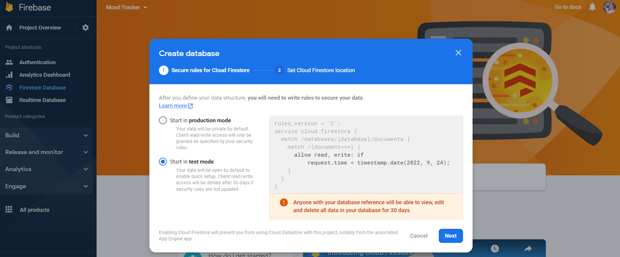Click the Firebase logo icon
This screenshot has height=257, width=620.
9,7
